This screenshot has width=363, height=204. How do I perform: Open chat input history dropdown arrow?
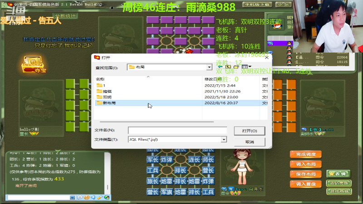tap(73, 198)
